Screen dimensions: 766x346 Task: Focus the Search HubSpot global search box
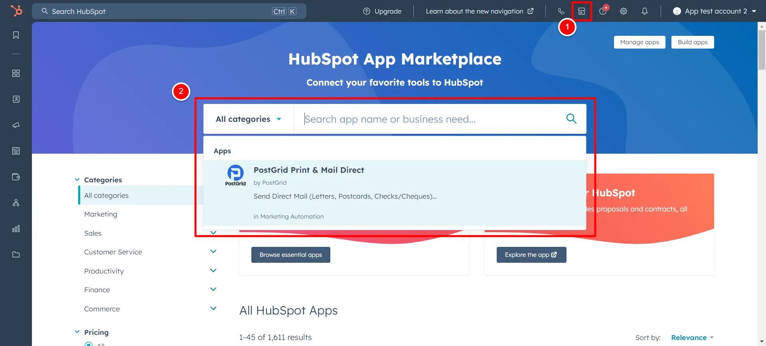(x=169, y=11)
